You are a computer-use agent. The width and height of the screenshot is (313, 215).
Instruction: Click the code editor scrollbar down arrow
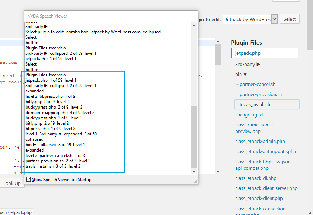click(x=218, y=171)
